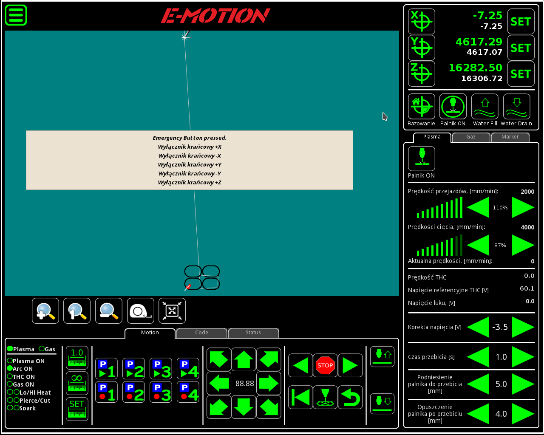This screenshot has height=435, width=544.
Task: Click the SET button for Z axis
Action: [x=521, y=74]
